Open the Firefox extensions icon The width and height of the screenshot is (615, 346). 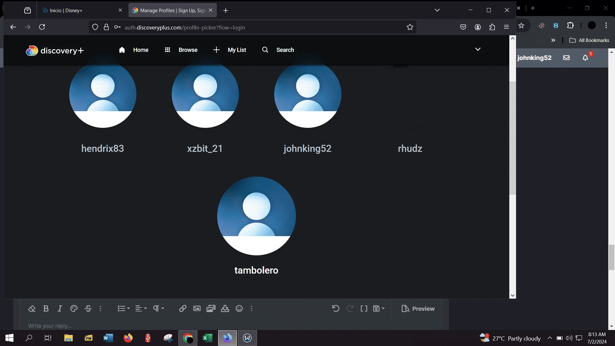coord(492,27)
